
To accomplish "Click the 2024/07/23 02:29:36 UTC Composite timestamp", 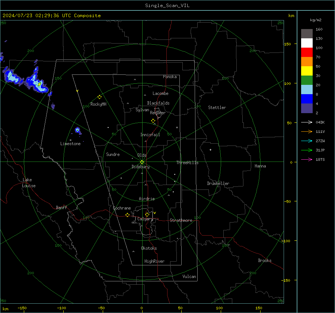I will click(x=51, y=16).
